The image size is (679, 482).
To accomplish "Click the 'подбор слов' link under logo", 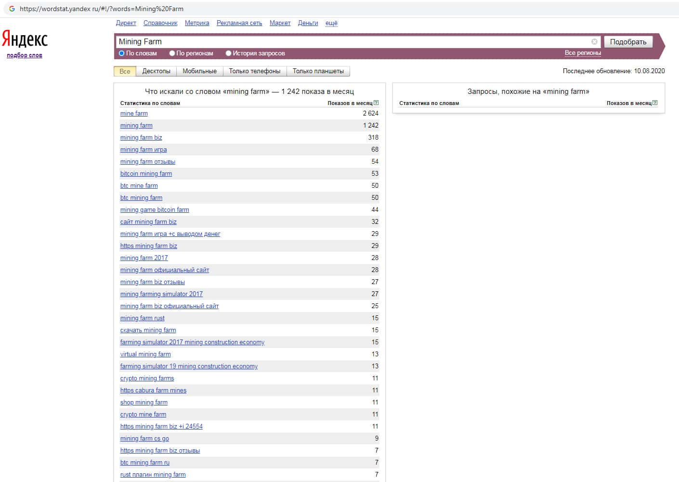I will point(25,55).
